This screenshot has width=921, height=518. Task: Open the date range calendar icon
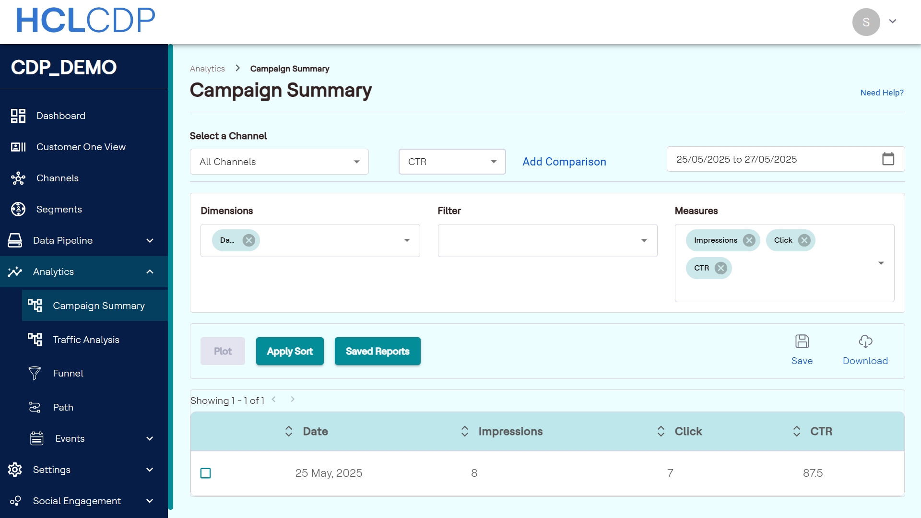[888, 159]
